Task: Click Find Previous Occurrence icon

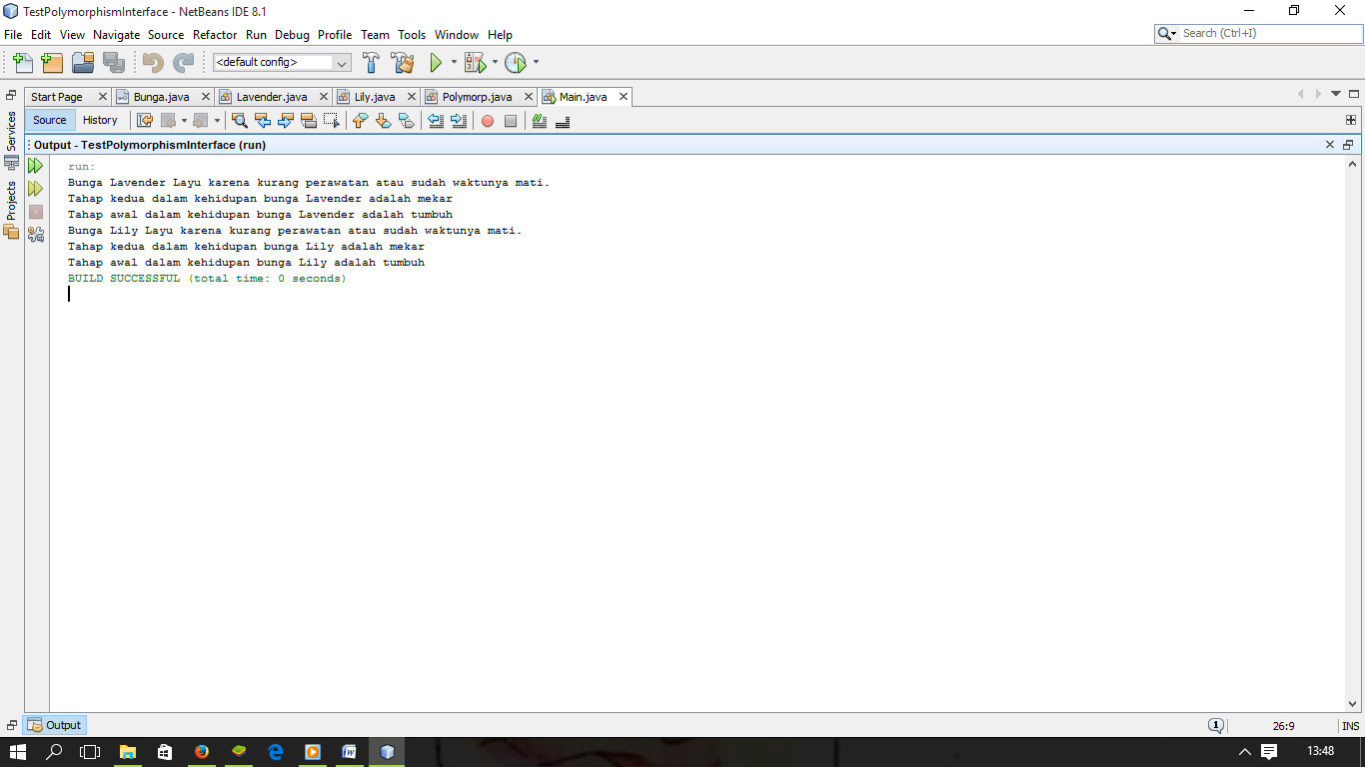Action: coord(263,121)
